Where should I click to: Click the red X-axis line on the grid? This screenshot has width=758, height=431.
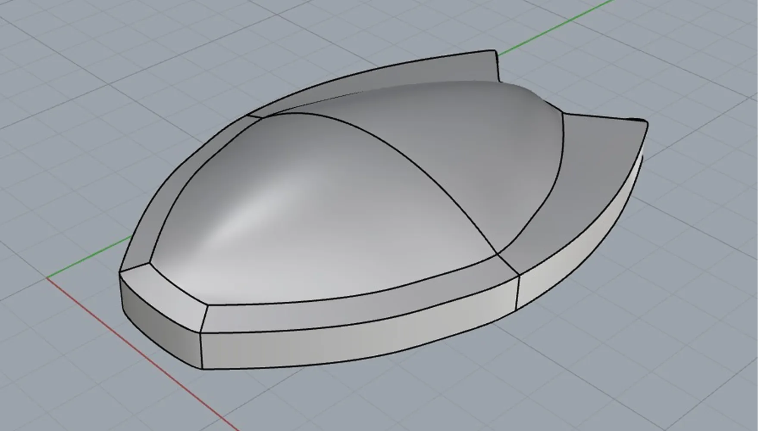(142, 354)
